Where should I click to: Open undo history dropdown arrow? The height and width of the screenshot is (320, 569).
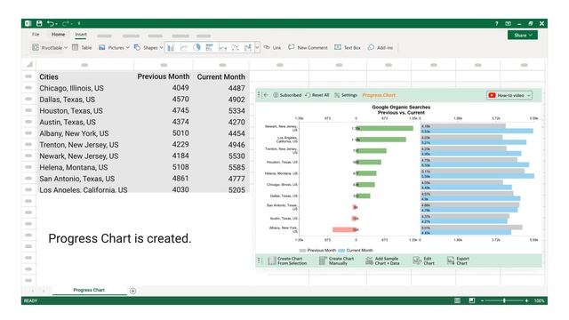click(56, 24)
